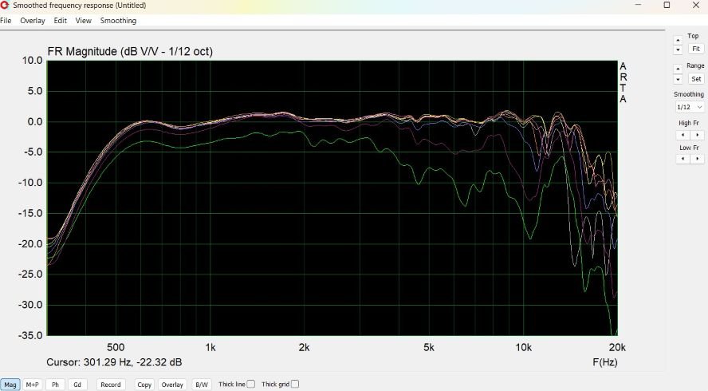This screenshot has height=391, width=708.
Task: Enable the Thick grid checkbox
Action: [295, 385]
